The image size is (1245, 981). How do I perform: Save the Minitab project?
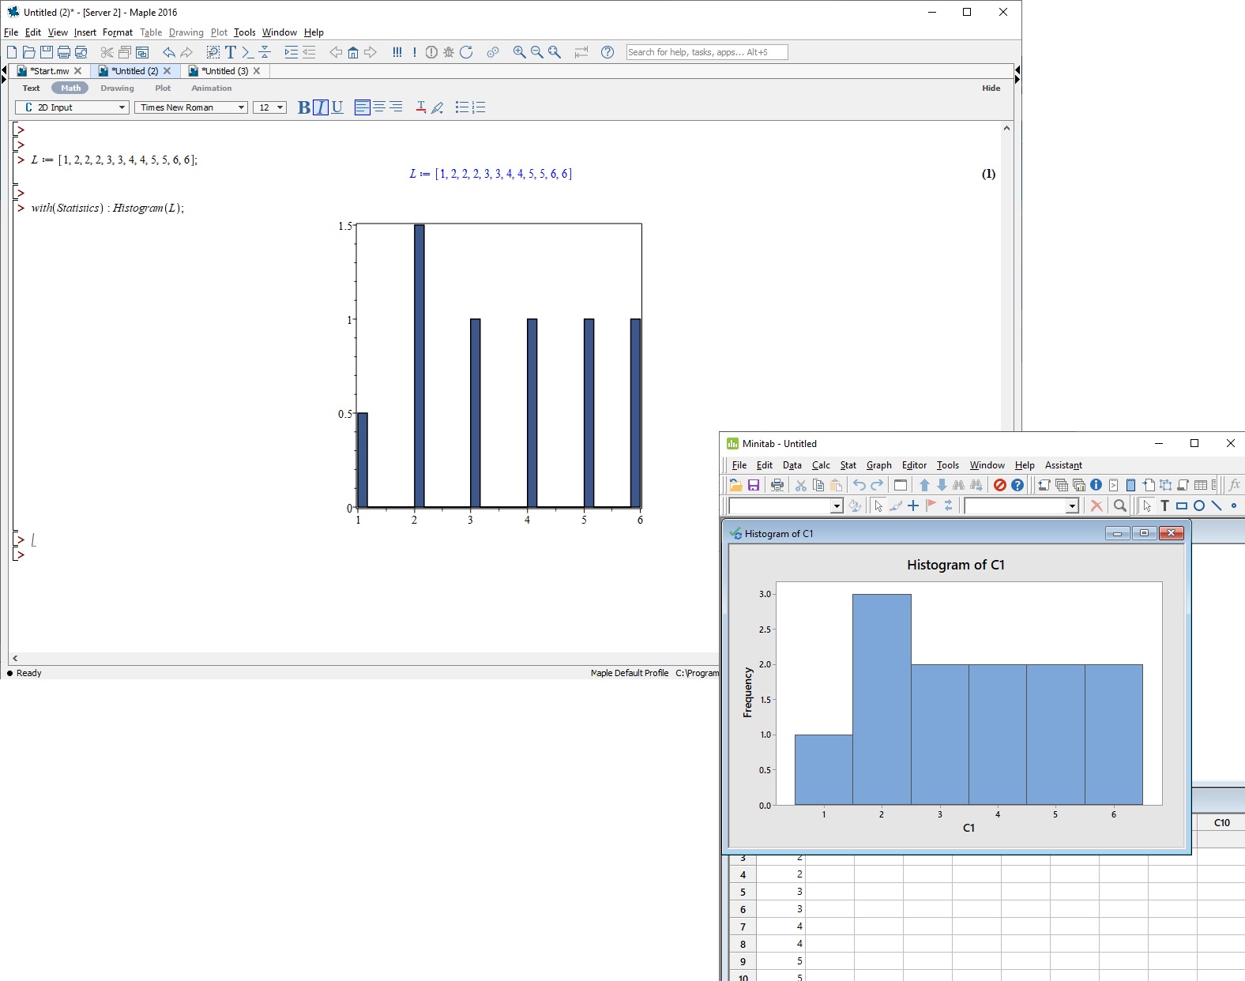coord(754,485)
